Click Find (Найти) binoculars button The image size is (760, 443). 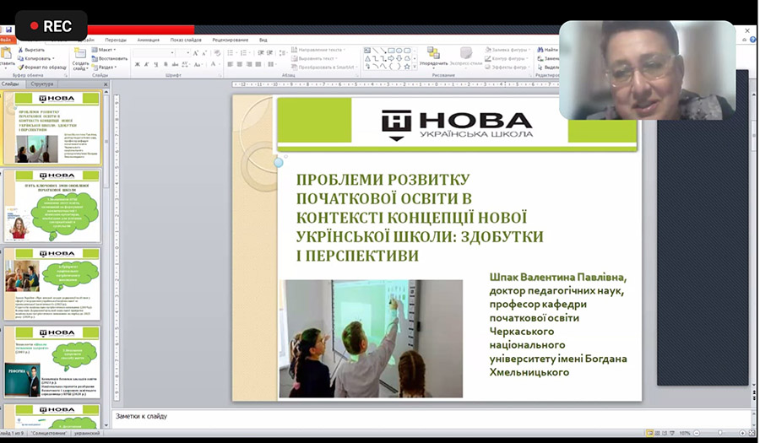[x=547, y=50]
